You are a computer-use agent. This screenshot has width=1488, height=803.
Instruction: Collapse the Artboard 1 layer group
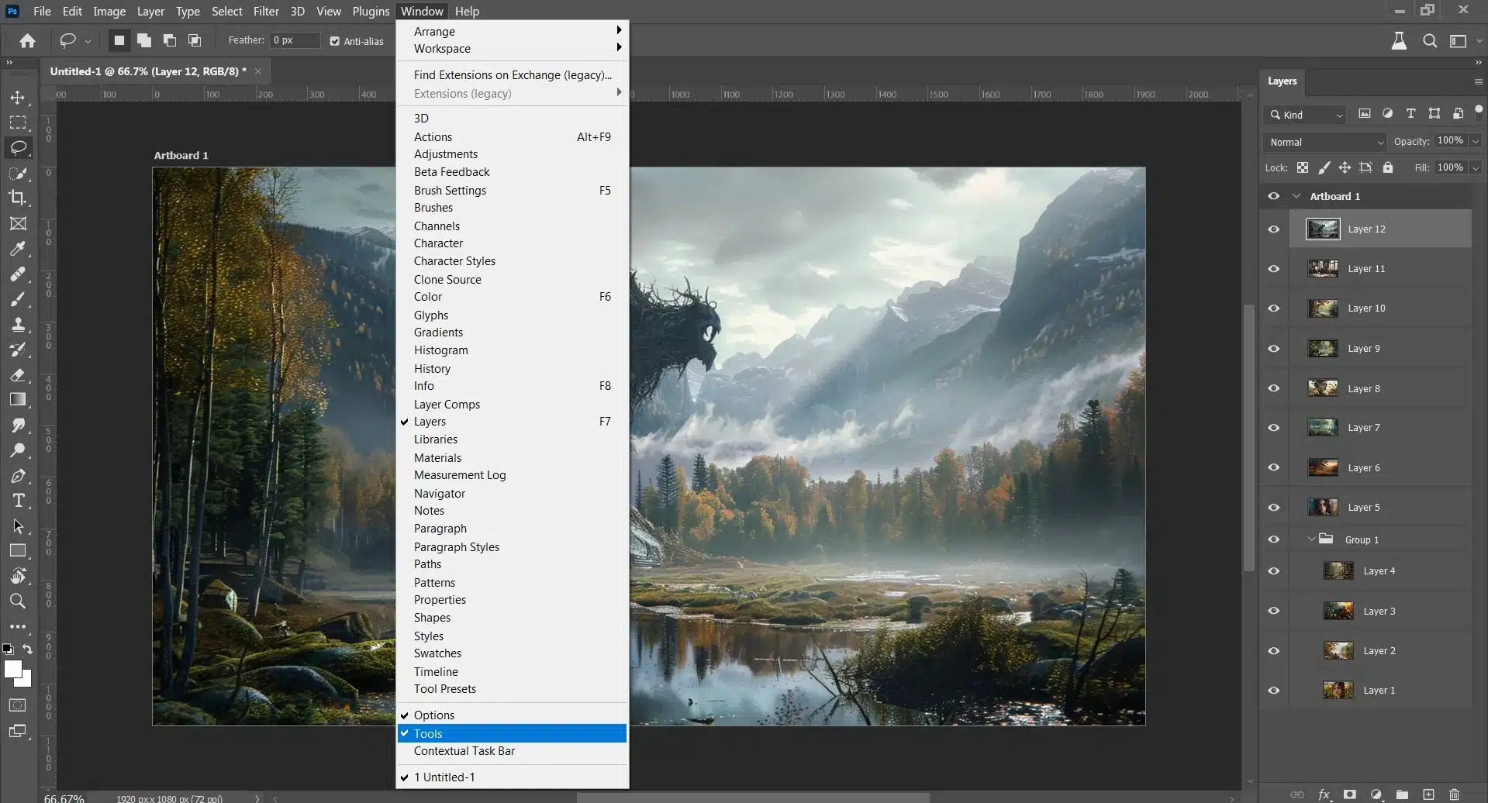point(1296,196)
